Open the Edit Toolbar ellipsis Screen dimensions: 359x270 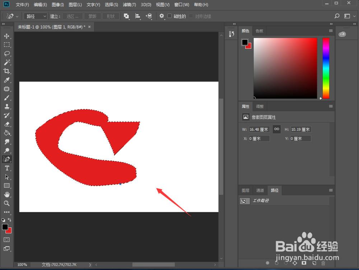(x=6, y=212)
